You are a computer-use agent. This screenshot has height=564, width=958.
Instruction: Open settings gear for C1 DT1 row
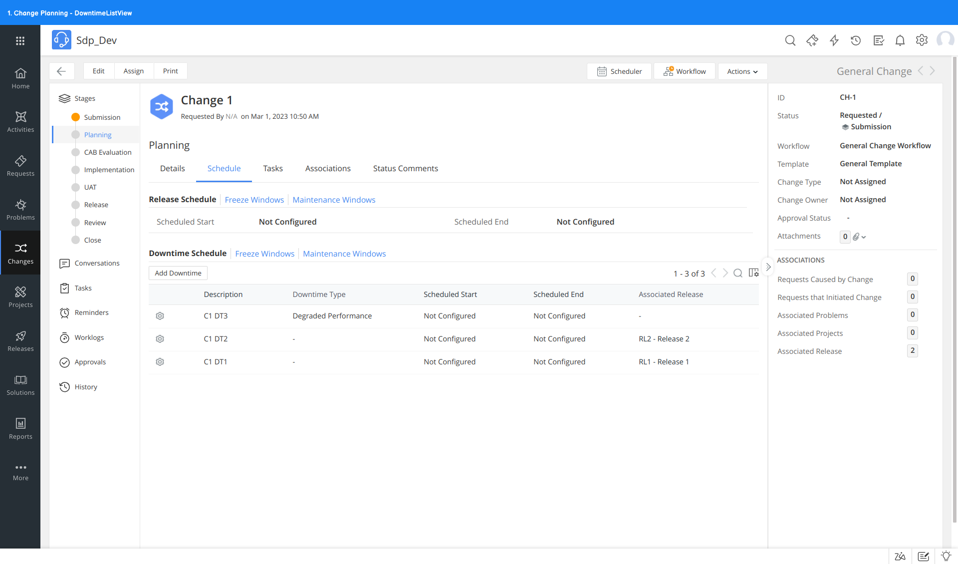point(160,362)
